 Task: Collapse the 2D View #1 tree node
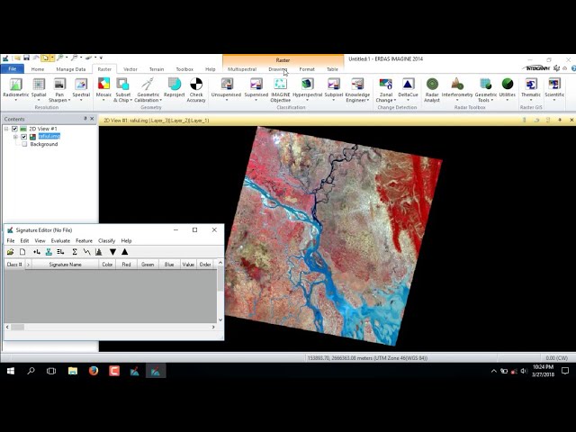pos(6,129)
